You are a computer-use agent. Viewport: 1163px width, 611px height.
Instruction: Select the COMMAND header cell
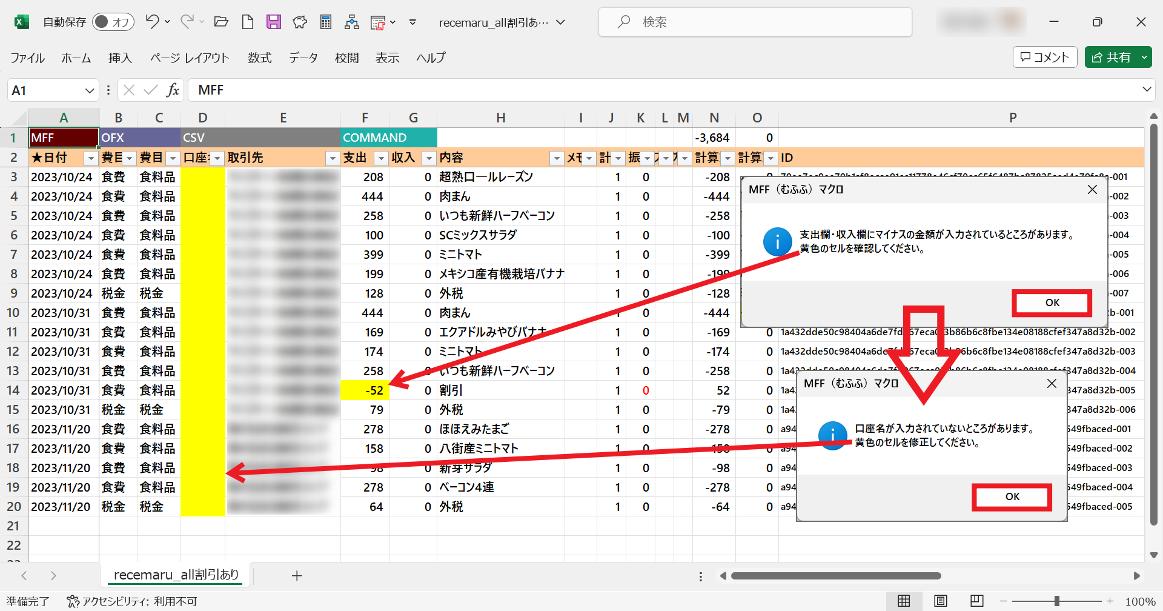(x=388, y=138)
